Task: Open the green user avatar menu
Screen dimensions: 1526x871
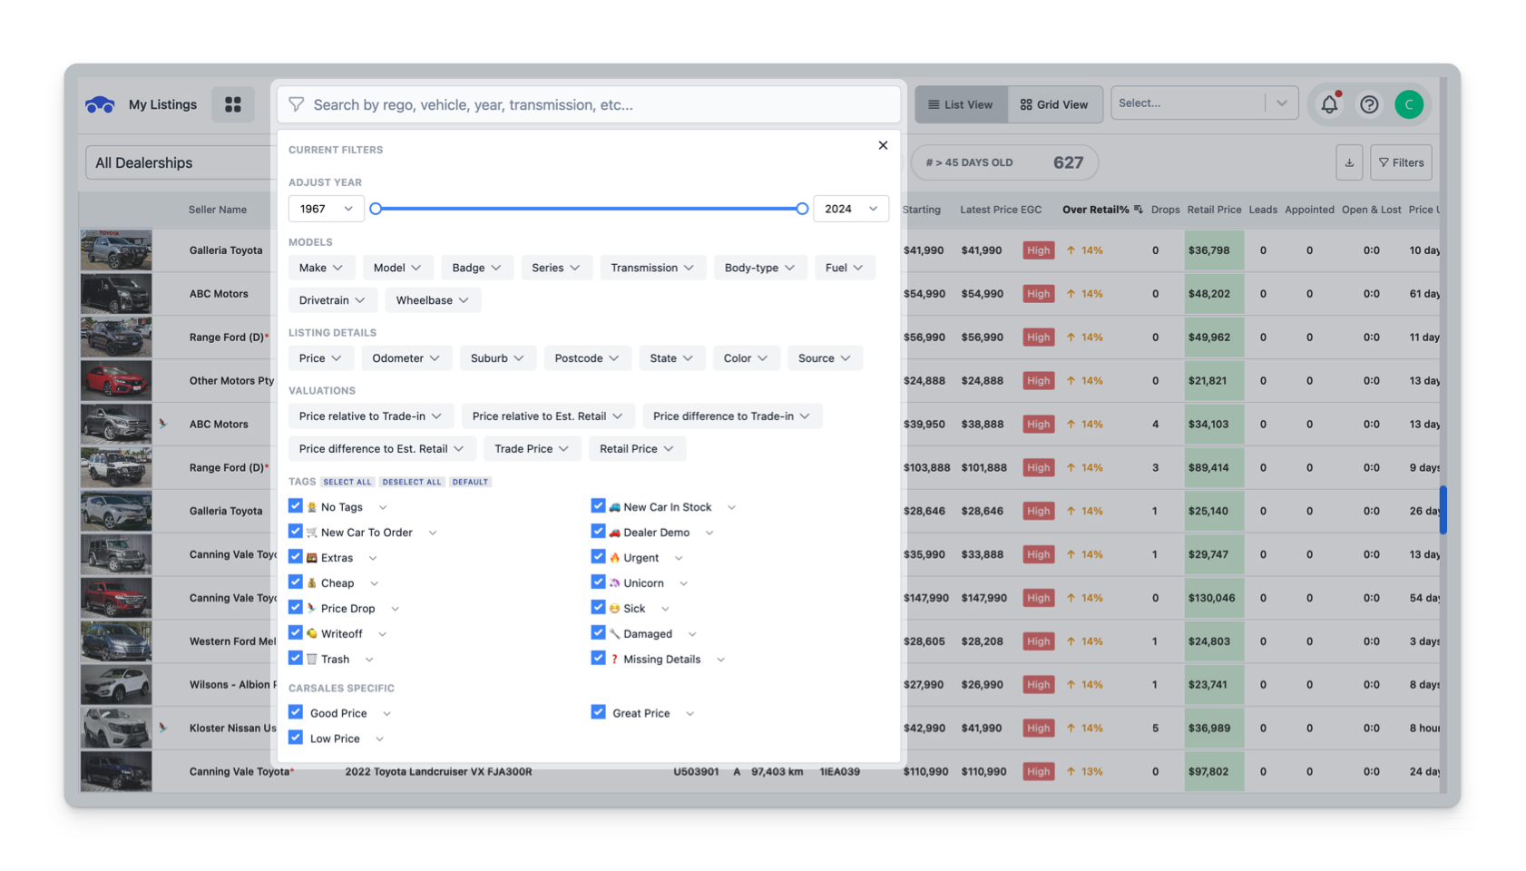Action: click(1408, 104)
